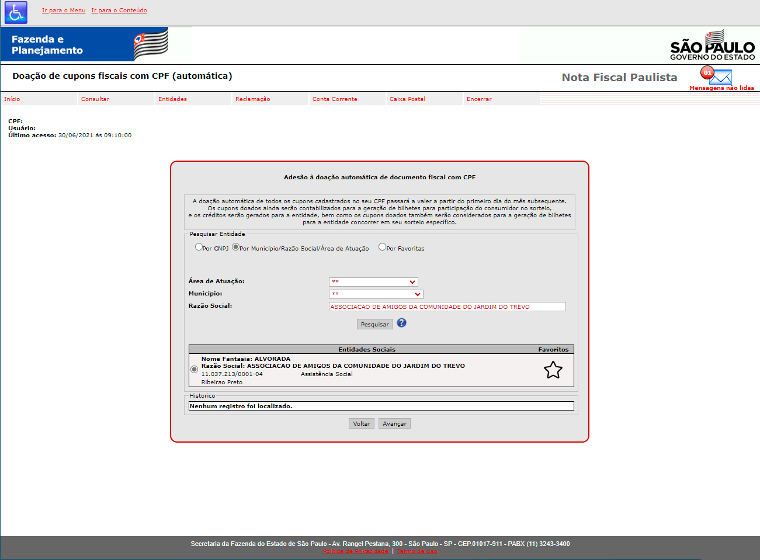This screenshot has height=560, width=760.
Task: Expand the Área de Atuação dropdown
Action: (x=373, y=282)
